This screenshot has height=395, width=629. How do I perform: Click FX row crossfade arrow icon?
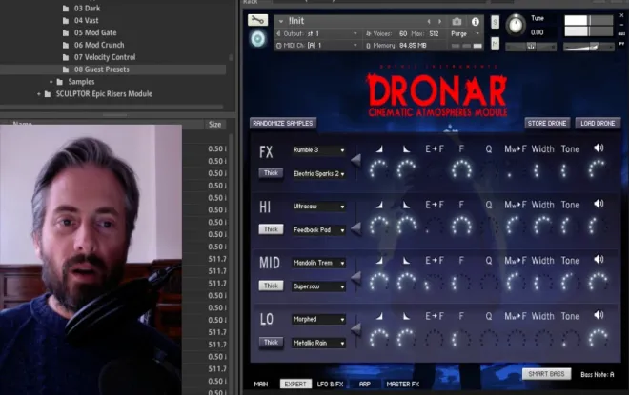coord(355,161)
